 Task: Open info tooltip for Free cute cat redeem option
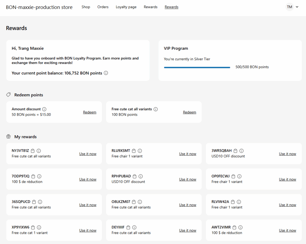point(155,109)
